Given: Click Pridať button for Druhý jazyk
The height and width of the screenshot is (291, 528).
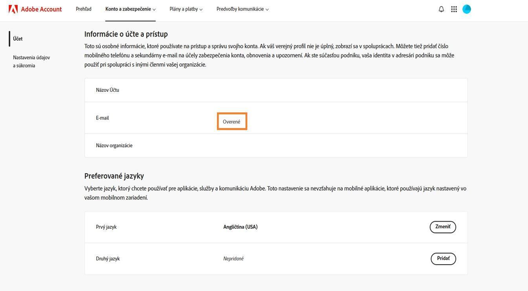Looking at the screenshot, I should [443, 259].
